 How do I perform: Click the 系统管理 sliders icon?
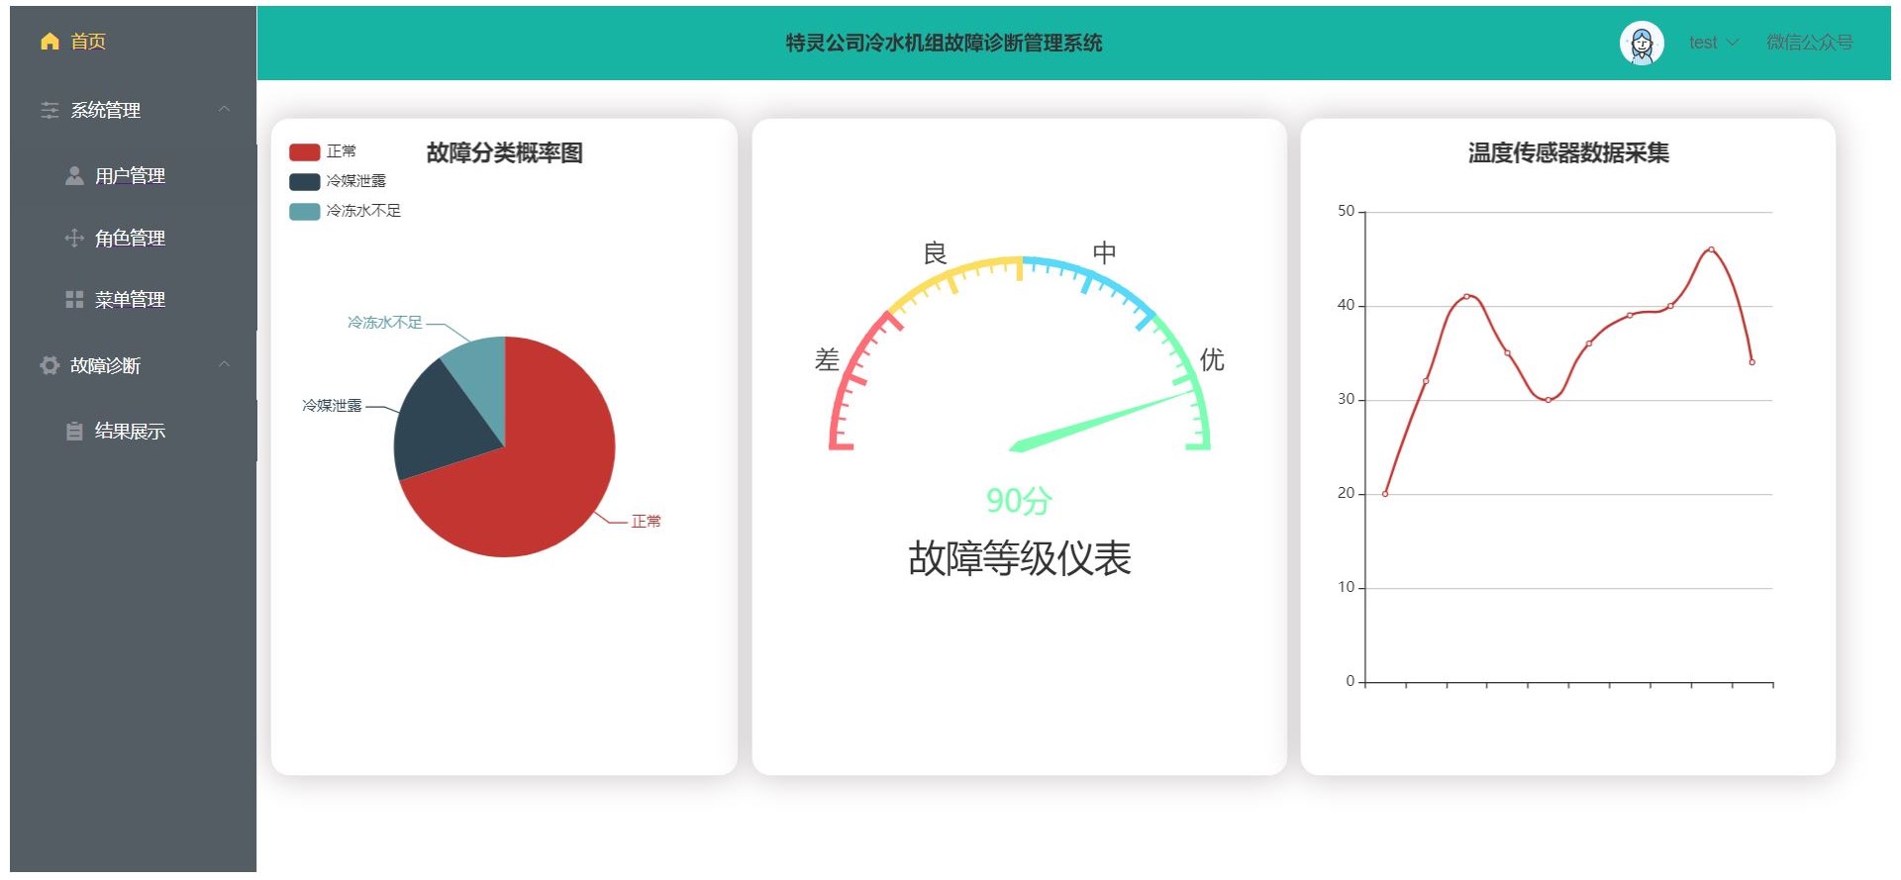pyautogui.click(x=50, y=111)
